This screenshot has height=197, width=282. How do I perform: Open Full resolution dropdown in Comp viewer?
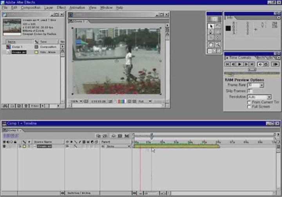pos(145,101)
